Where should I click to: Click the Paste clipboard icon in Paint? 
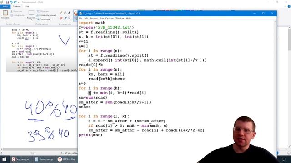(5, 13)
